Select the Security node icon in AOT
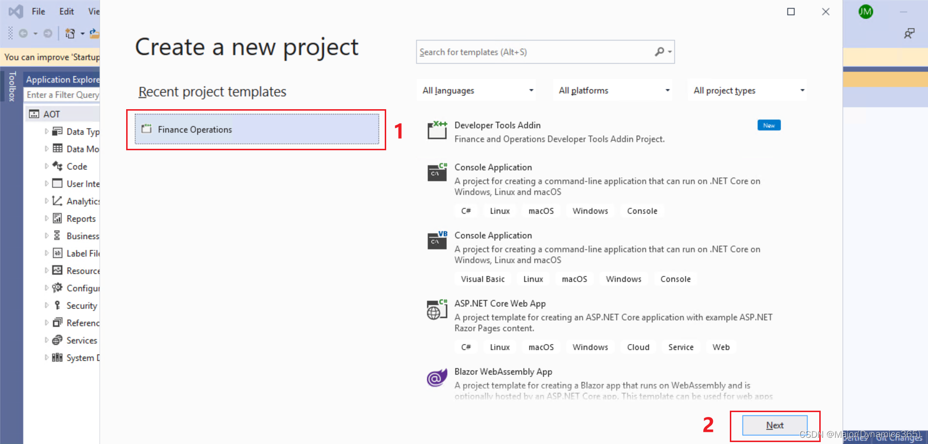The width and height of the screenshot is (928, 444). click(x=58, y=305)
